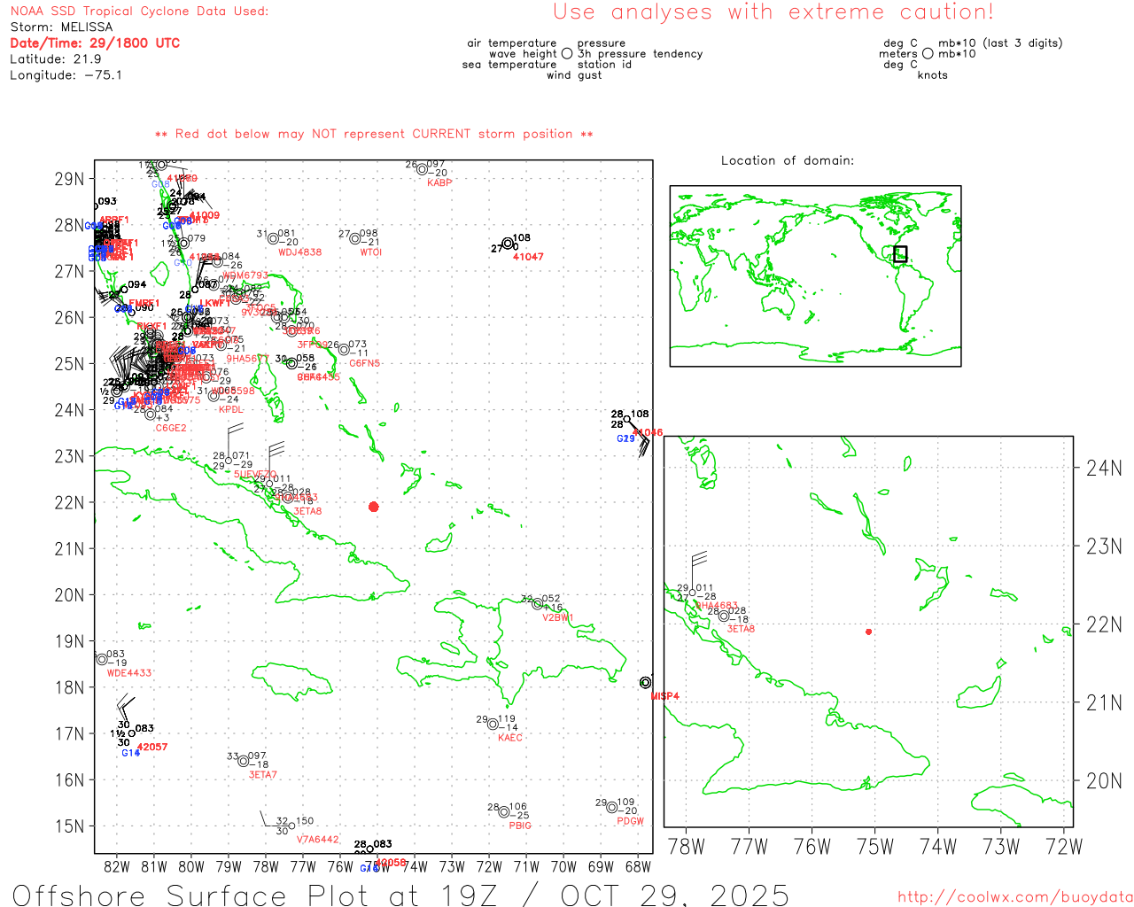
Task: Click the red storm position dot on main map
Action: pos(373,507)
